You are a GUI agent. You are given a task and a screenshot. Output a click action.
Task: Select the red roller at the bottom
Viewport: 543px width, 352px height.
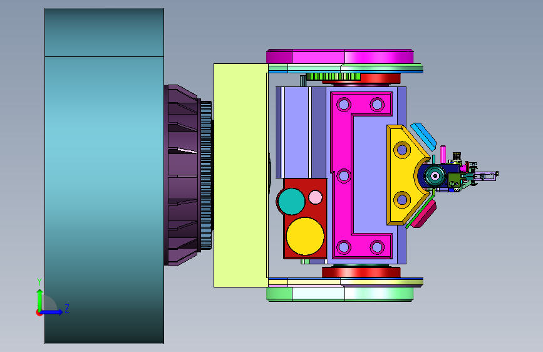361,272
